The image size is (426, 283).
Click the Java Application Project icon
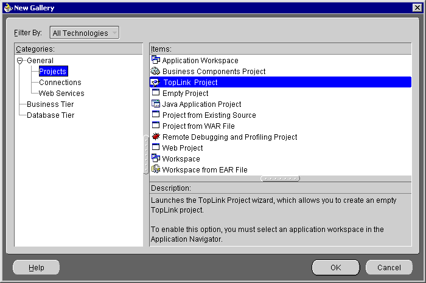(156, 104)
